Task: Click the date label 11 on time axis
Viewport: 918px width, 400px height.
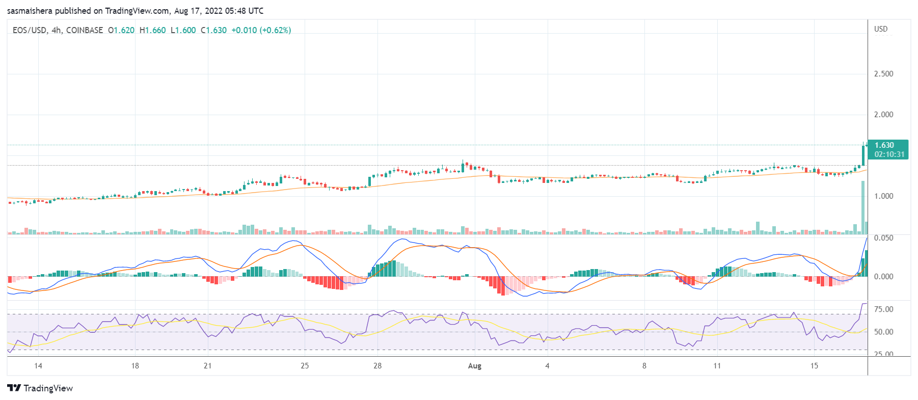Action: click(x=717, y=366)
